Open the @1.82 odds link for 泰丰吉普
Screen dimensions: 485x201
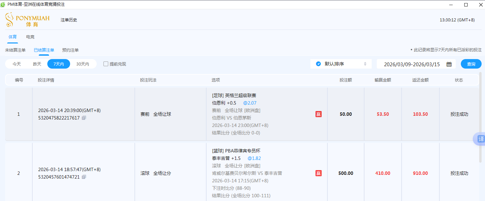(254, 158)
